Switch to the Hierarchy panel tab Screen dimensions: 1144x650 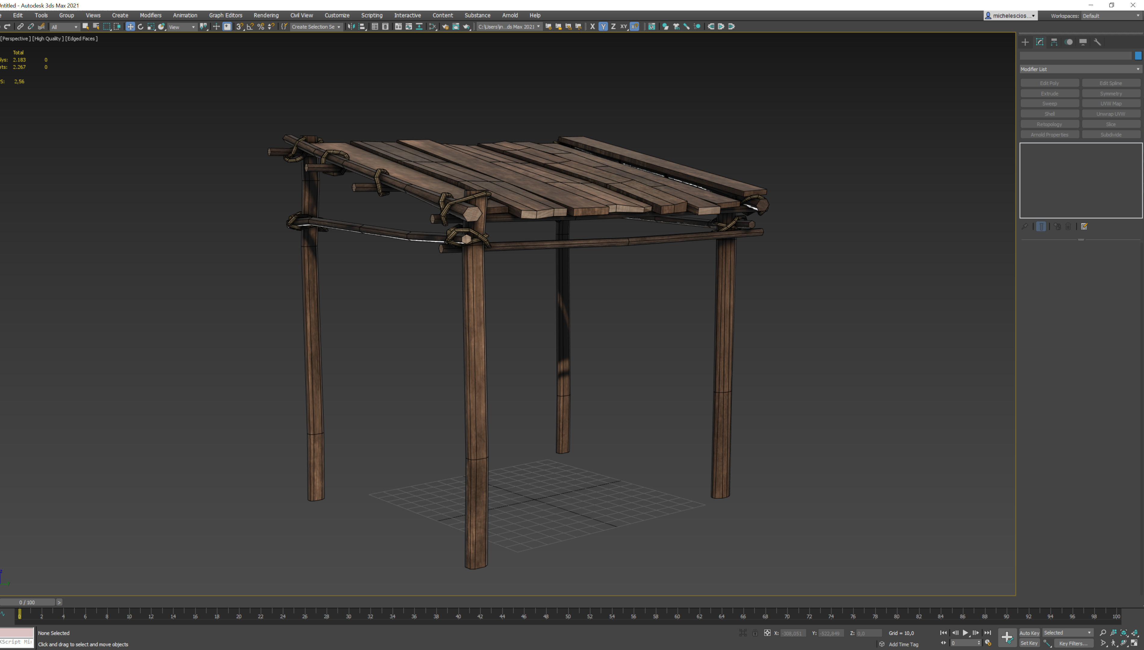1054,42
